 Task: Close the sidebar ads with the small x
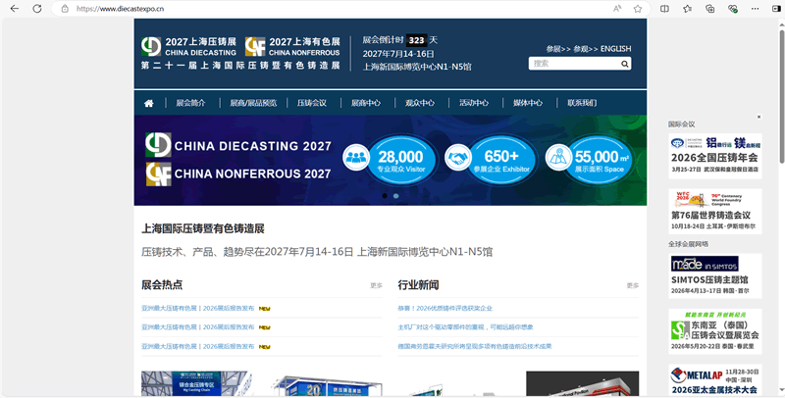point(759,117)
